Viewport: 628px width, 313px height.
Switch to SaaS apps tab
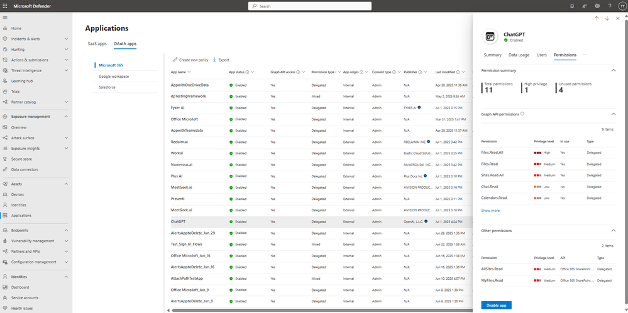(x=97, y=43)
